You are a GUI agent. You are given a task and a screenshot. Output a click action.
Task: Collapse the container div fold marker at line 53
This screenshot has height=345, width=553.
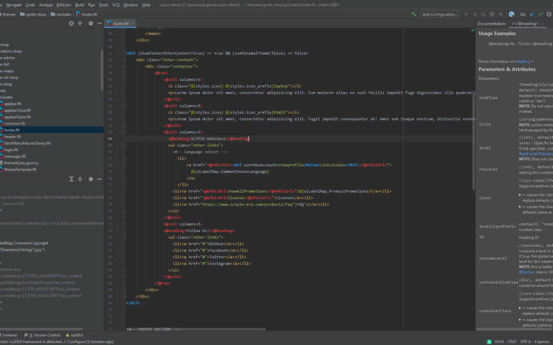pos(125,66)
